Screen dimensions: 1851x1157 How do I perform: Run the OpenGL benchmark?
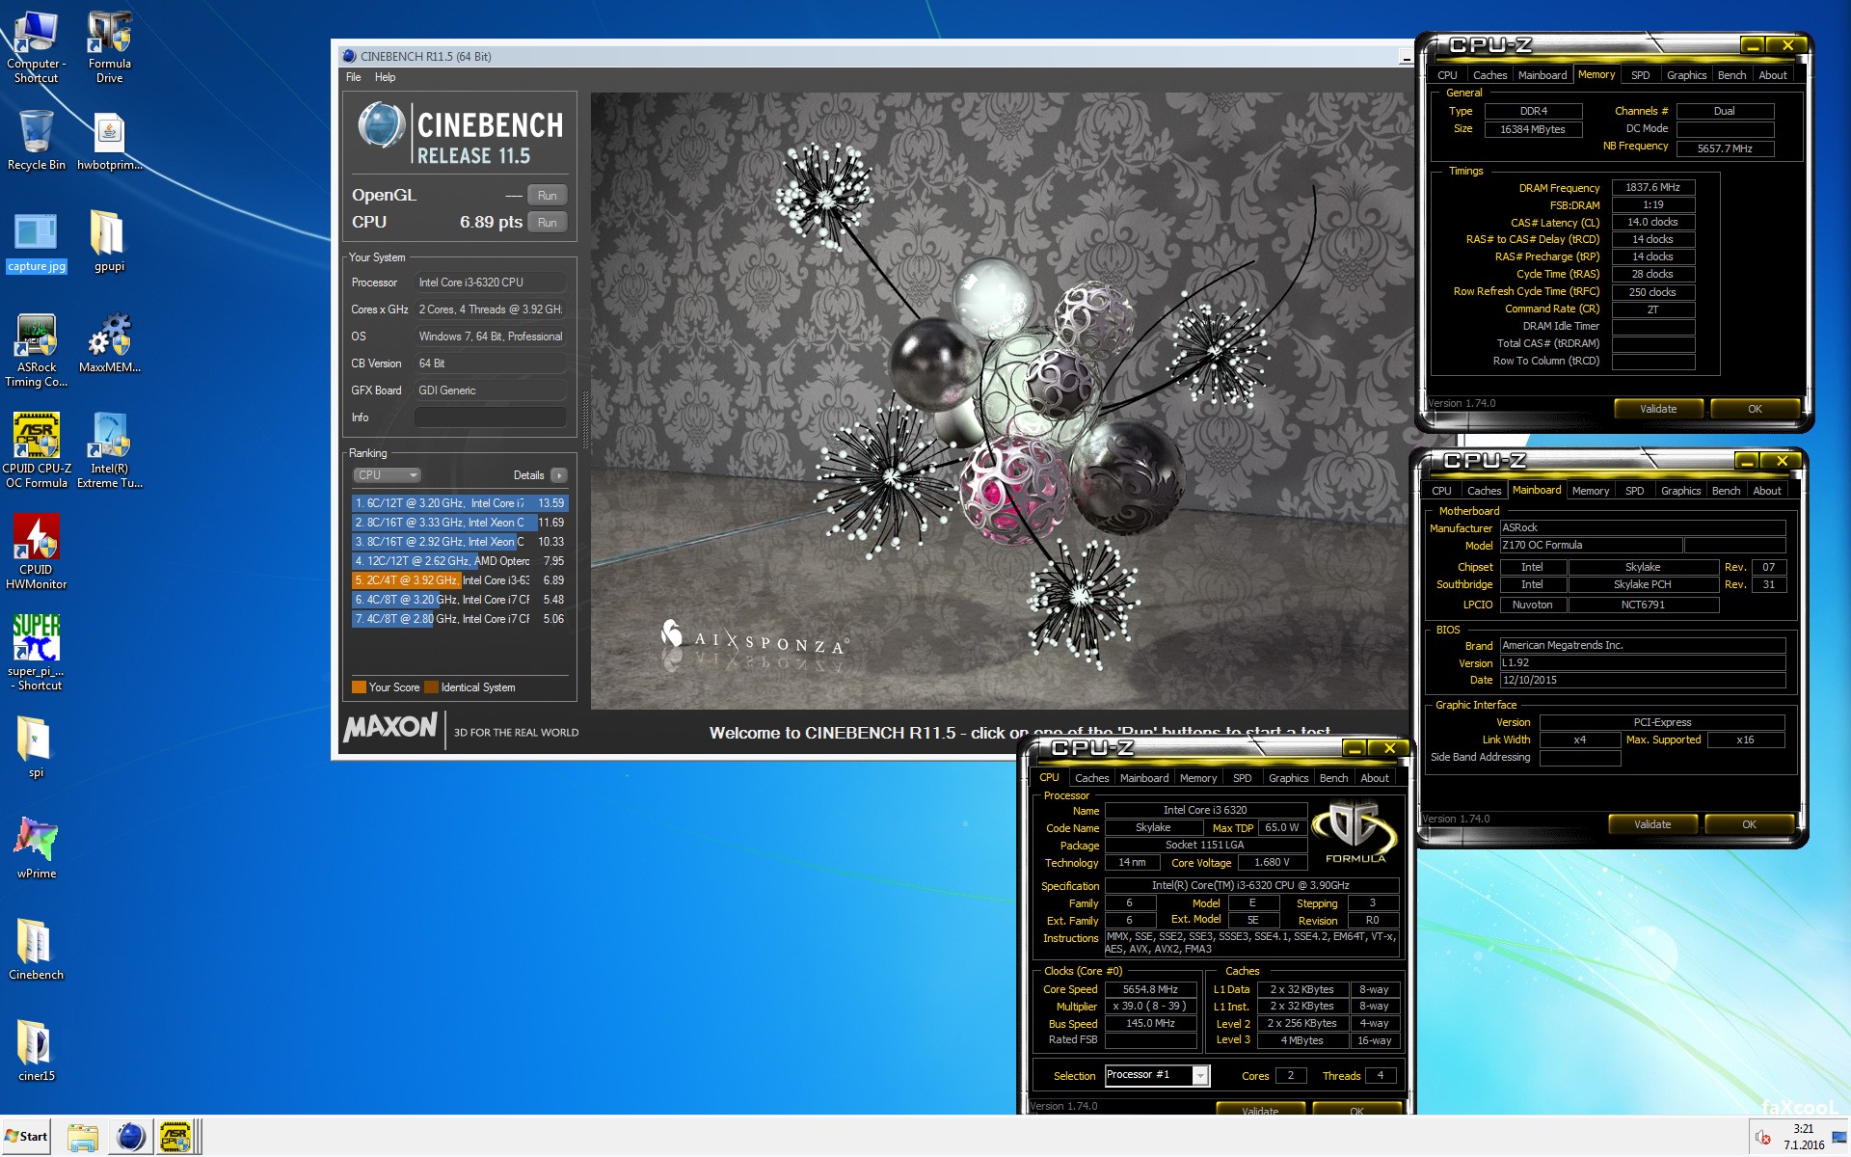point(547,195)
